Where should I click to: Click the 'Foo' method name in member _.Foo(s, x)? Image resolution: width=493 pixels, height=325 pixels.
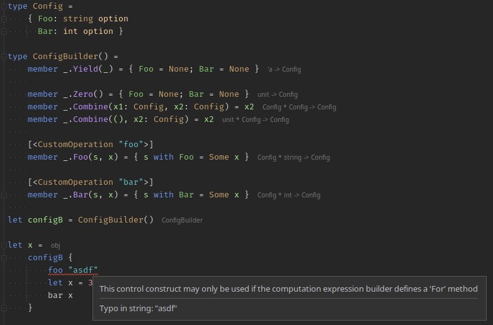pos(81,157)
